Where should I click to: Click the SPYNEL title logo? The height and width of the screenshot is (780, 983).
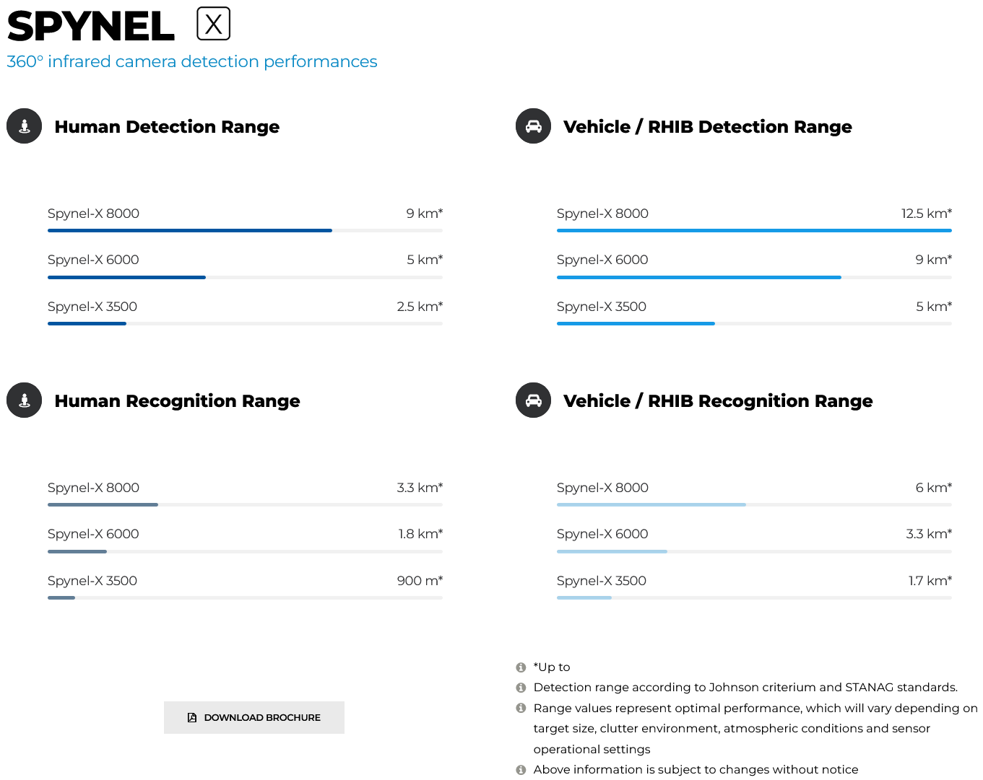coord(91,26)
